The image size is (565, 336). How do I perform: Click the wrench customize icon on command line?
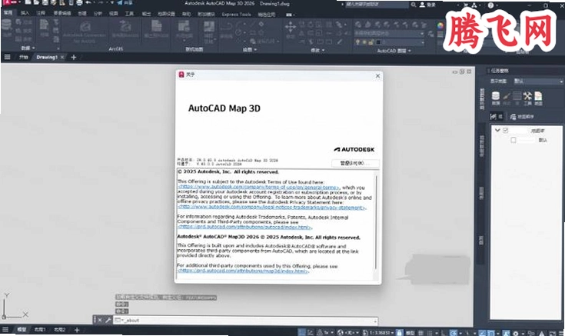[108, 320]
